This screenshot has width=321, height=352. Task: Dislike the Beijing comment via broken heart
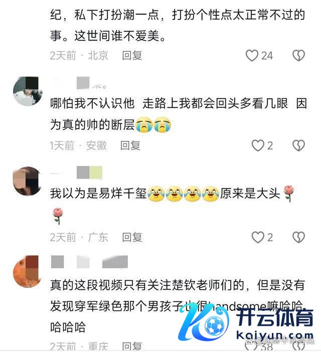coord(298,56)
